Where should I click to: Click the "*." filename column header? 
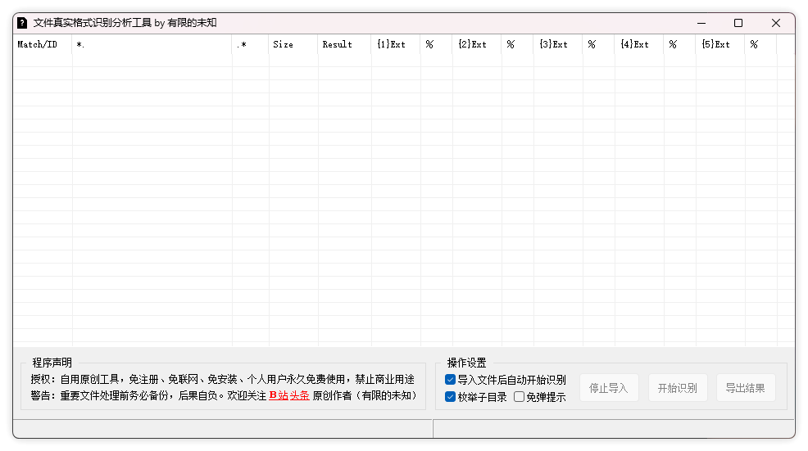tap(152, 44)
